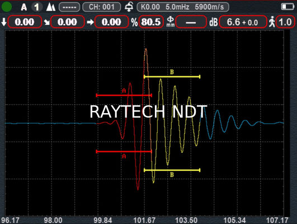Click the battery level icon

pyautogui.click(x=287, y=7)
